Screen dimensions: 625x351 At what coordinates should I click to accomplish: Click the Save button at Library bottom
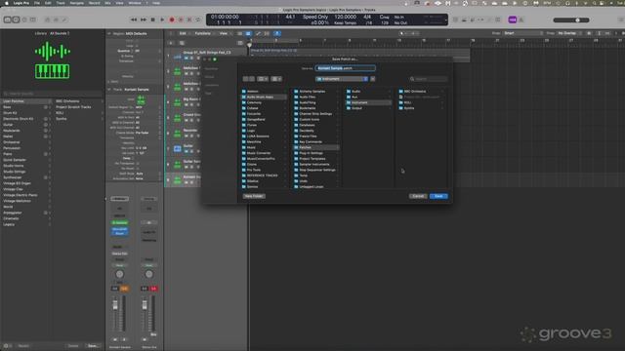point(93,346)
